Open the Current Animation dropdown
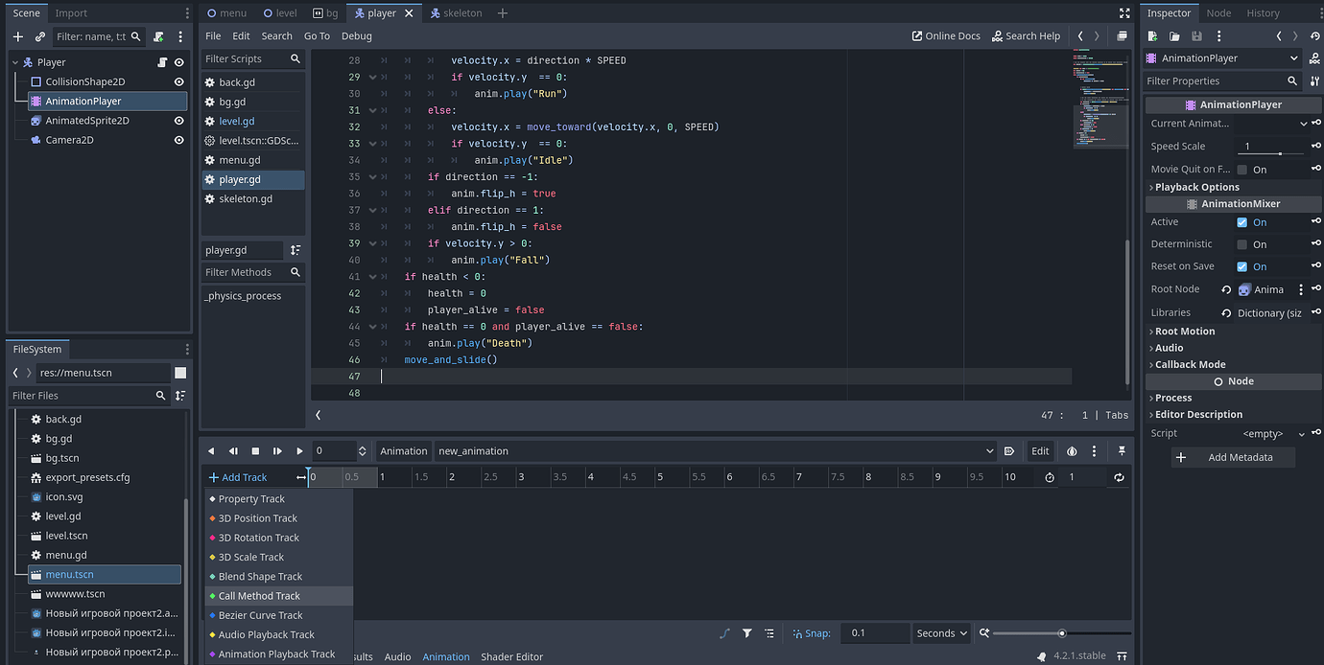The width and height of the screenshot is (1324, 665). tap(1303, 122)
